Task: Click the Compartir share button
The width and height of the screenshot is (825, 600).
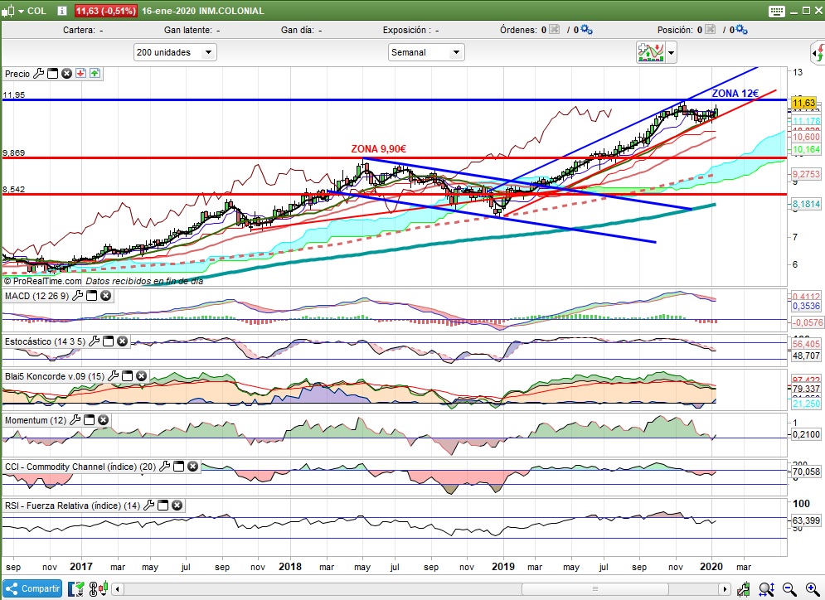Action: tap(32, 589)
